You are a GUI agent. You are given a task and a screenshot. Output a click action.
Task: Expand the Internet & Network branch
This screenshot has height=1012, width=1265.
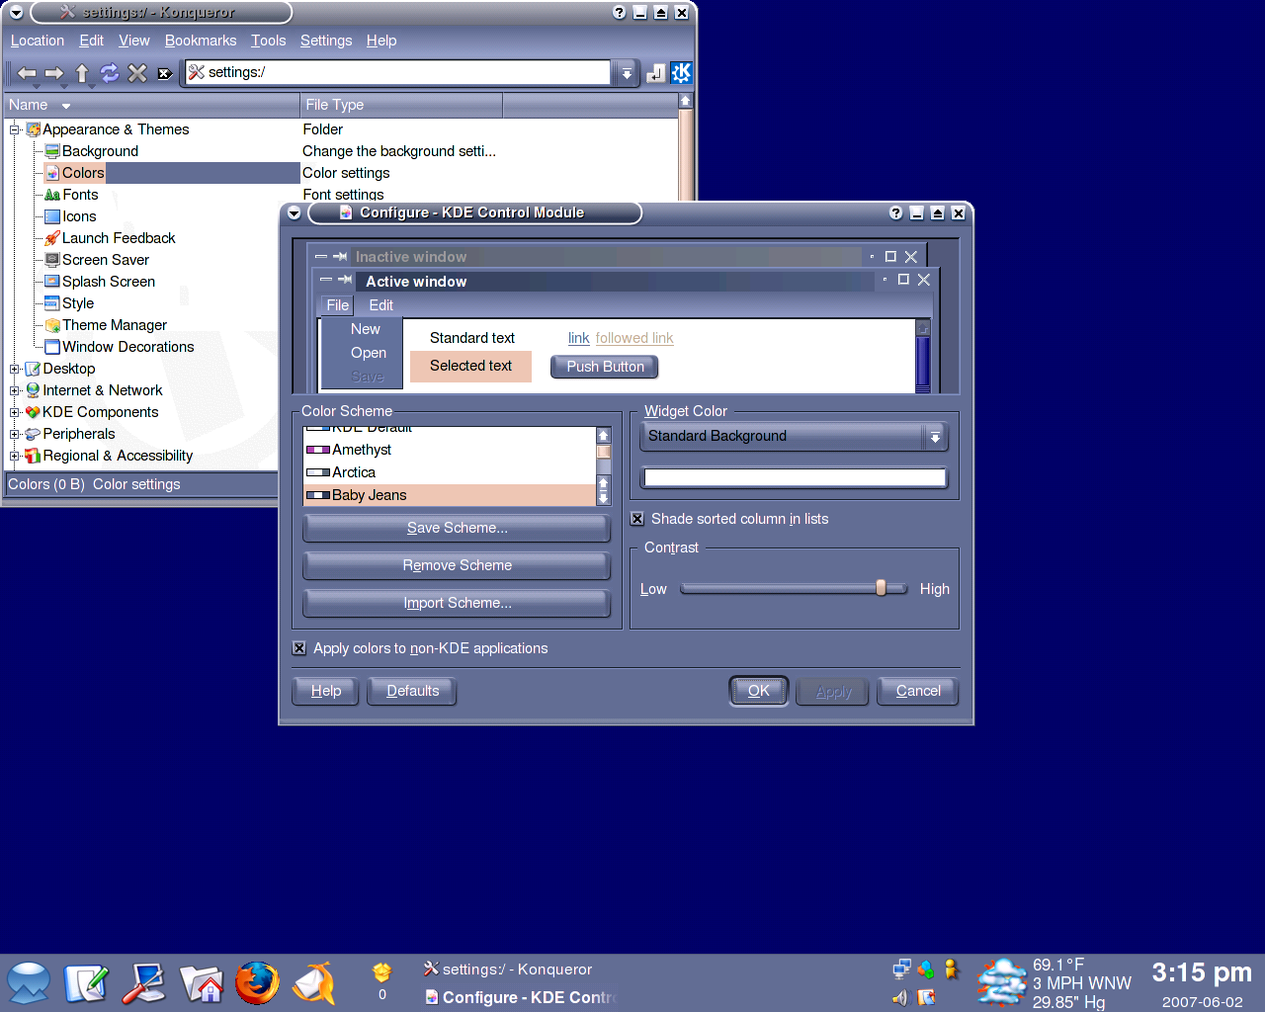tap(15, 390)
